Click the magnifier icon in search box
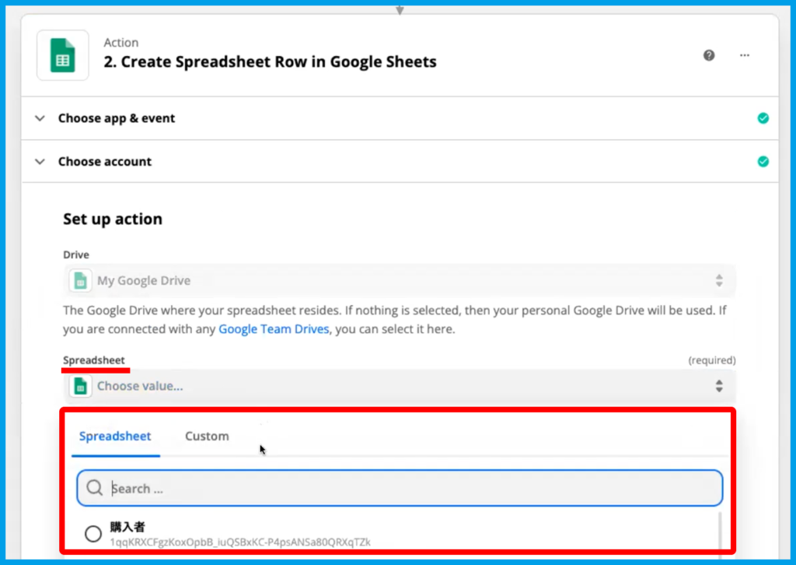Screen dimensions: 796x565 coord(95,488)
